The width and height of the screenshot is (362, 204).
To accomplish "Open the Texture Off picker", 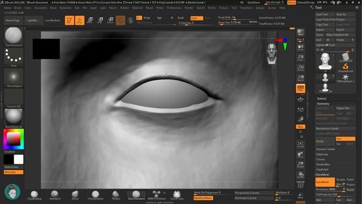I will coord(14,98).
